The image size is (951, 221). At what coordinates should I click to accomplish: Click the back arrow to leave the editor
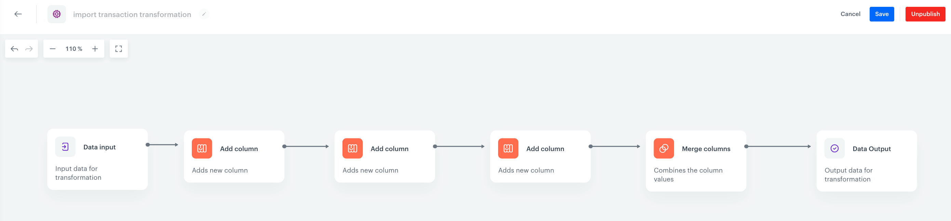click(18, 14)
